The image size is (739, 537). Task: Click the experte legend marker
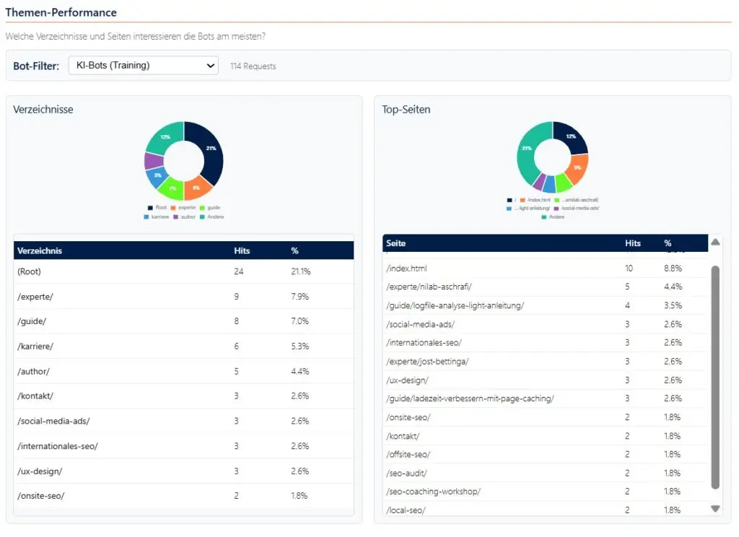[x=172, y=207]
